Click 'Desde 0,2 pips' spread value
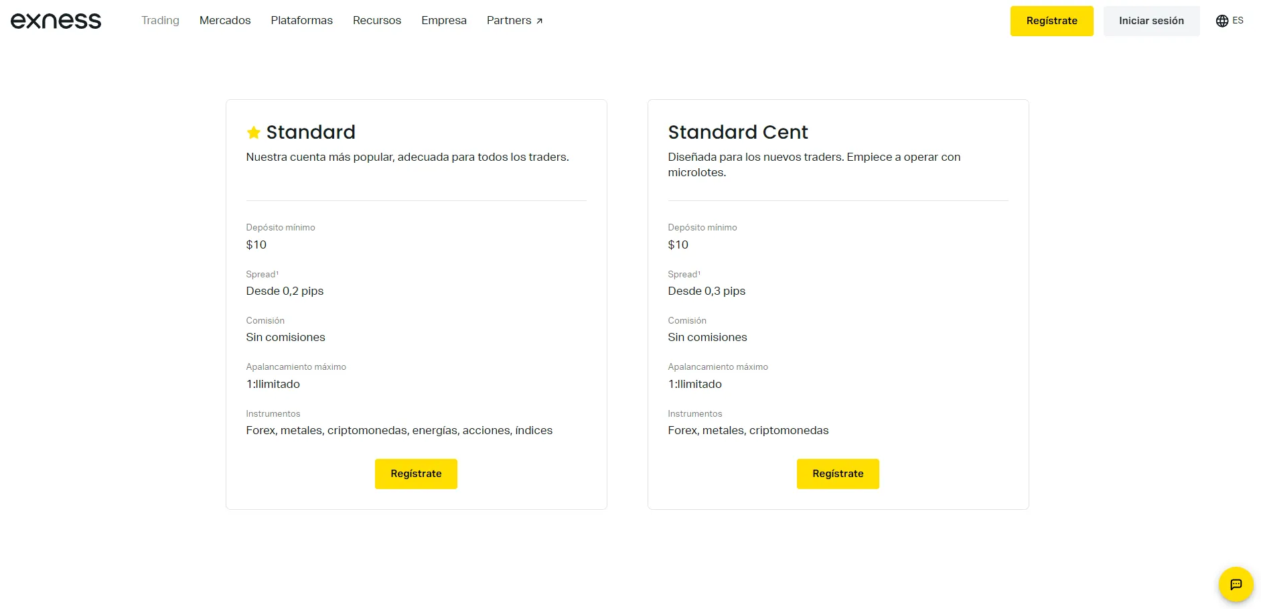The image size is (1261, 609). 285,291
